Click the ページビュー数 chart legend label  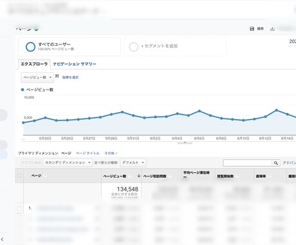(x=40, y=90)
